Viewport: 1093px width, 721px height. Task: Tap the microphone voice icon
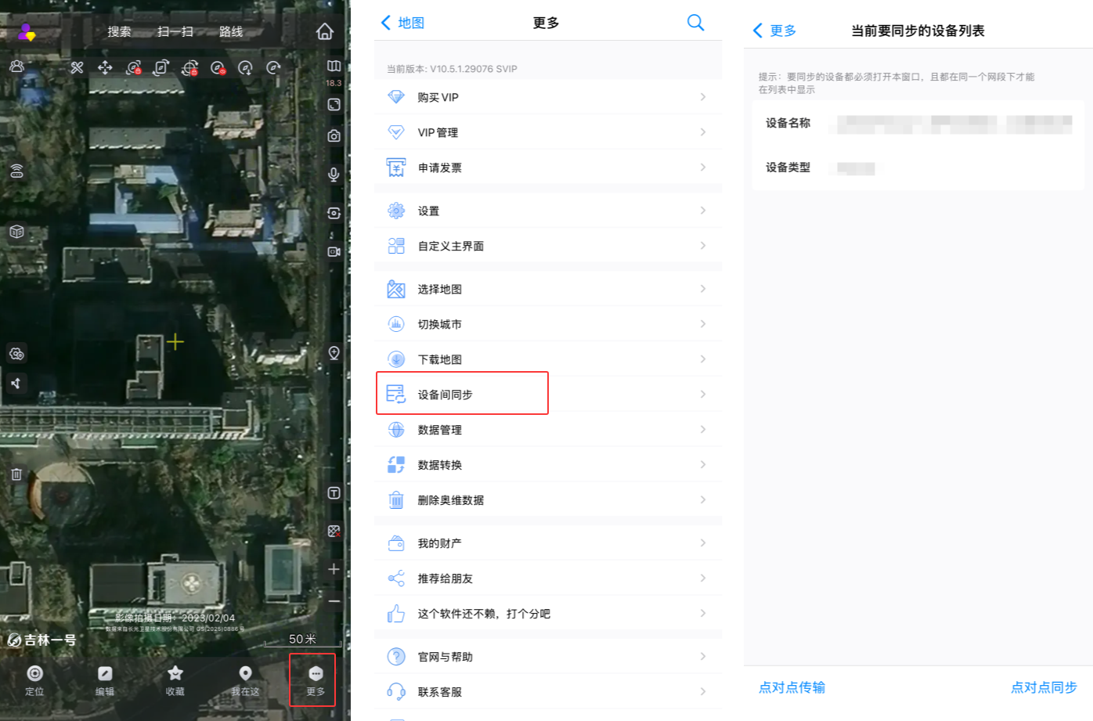coord(334,174)
